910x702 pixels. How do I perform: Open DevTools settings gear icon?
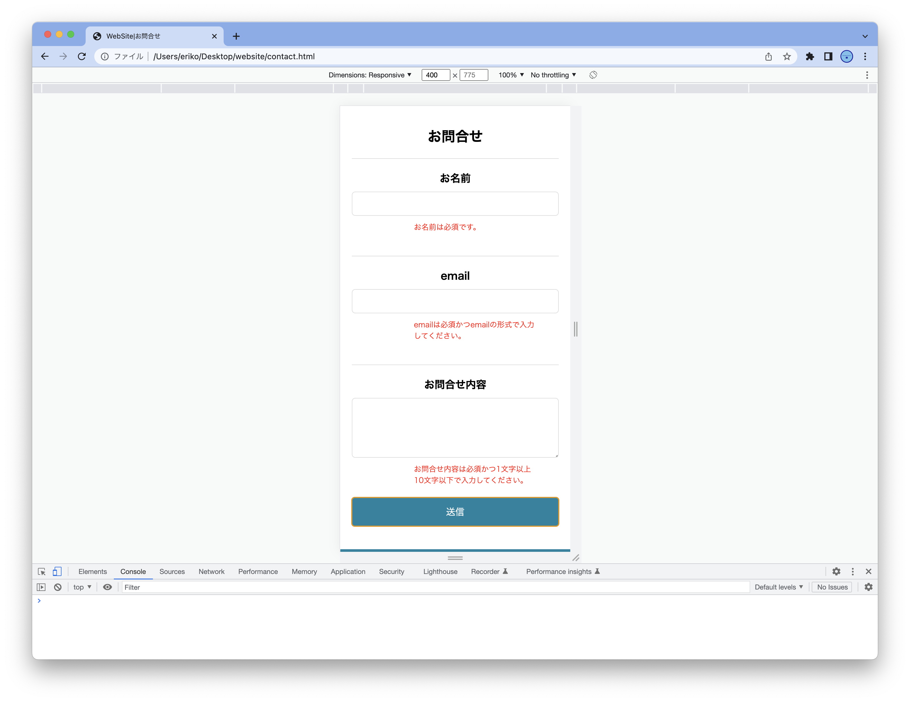(836, 571)
